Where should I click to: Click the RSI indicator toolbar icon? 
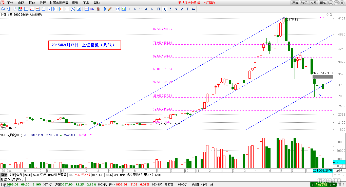92,9
